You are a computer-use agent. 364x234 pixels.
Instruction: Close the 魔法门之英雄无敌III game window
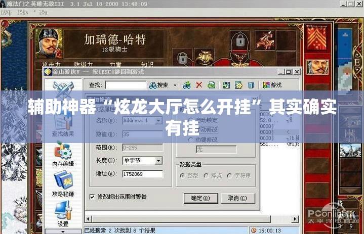click(x=358, y=3)
